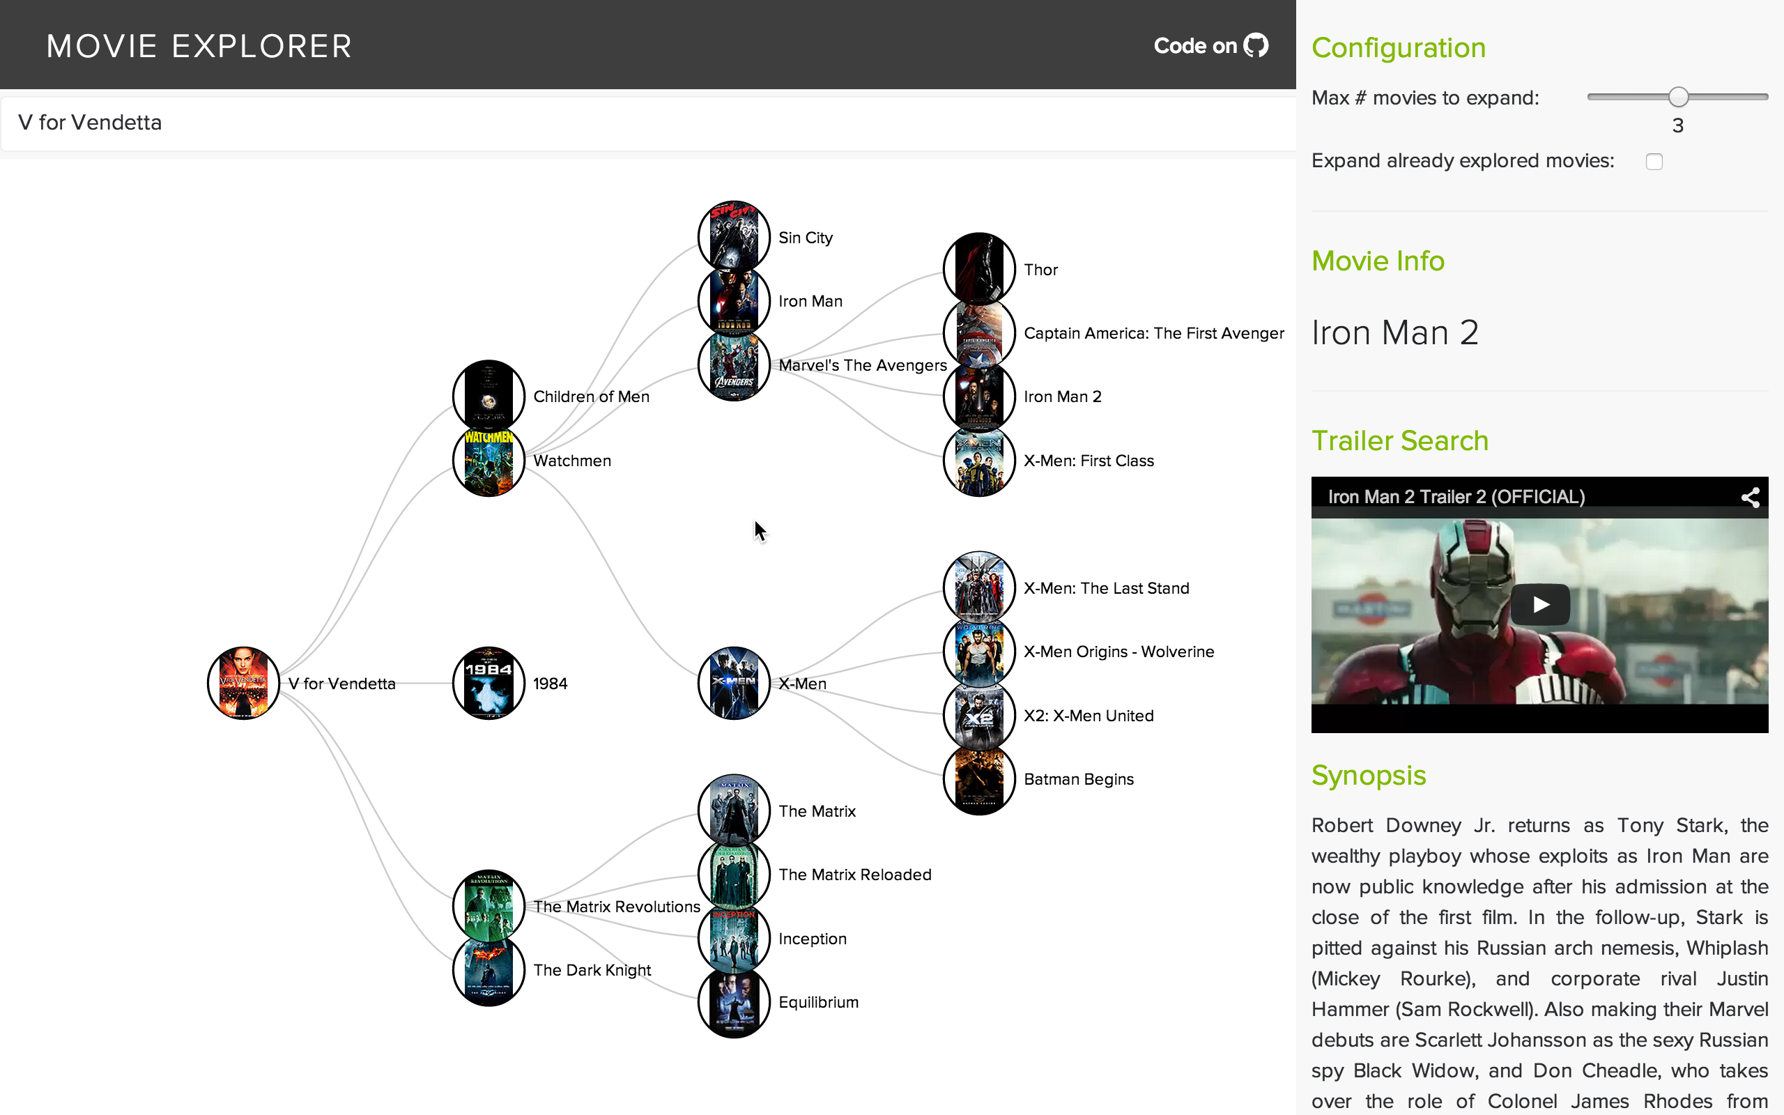Select the Sin City poster circle

(x=734, y=237)
